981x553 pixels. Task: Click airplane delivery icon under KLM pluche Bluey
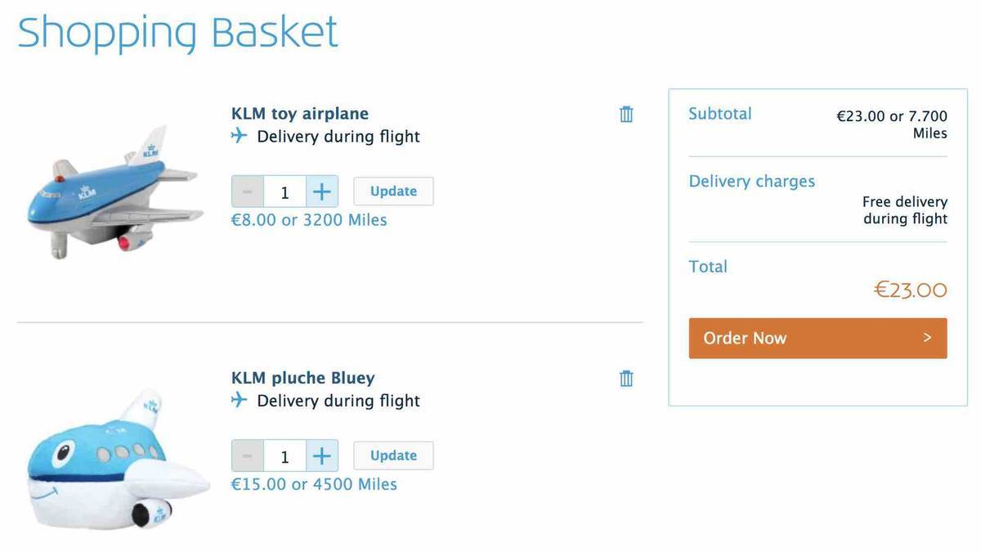point(239,400)
